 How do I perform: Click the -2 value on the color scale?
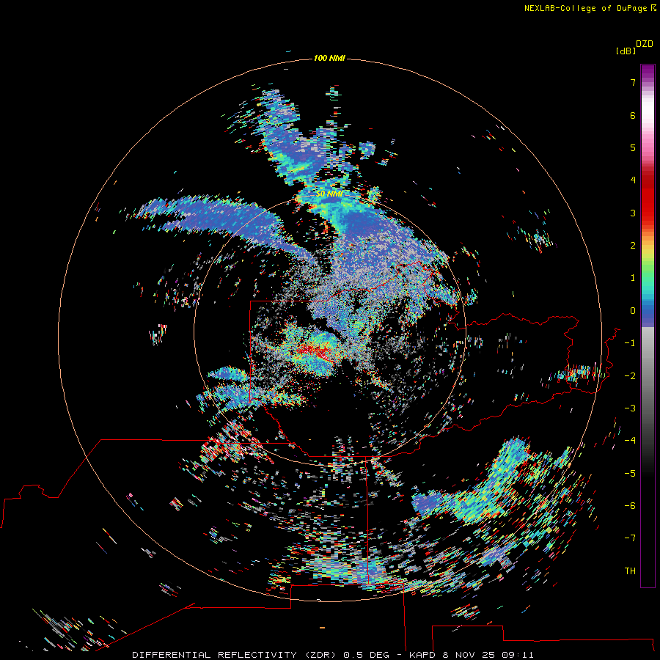[630, 375]
